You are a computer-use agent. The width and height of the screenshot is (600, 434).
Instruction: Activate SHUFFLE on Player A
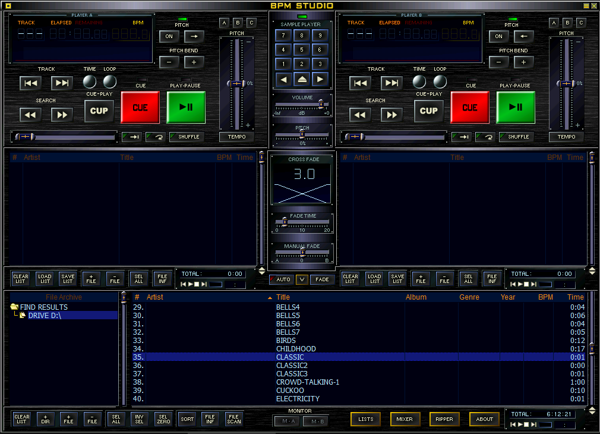point(187,136)
